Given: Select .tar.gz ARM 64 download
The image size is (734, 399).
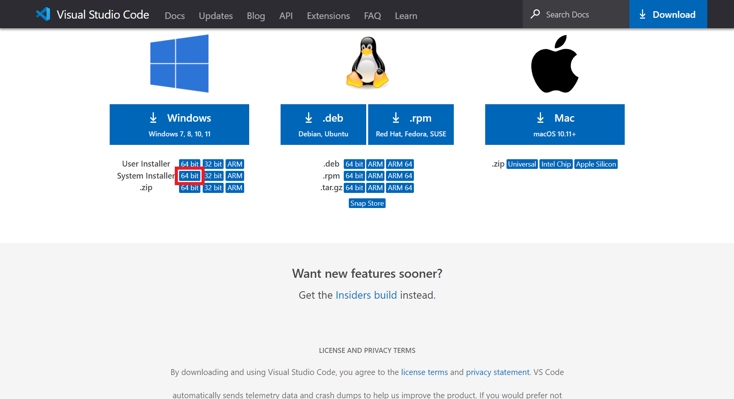Looking at the screenshot, I should coord(400,188).
